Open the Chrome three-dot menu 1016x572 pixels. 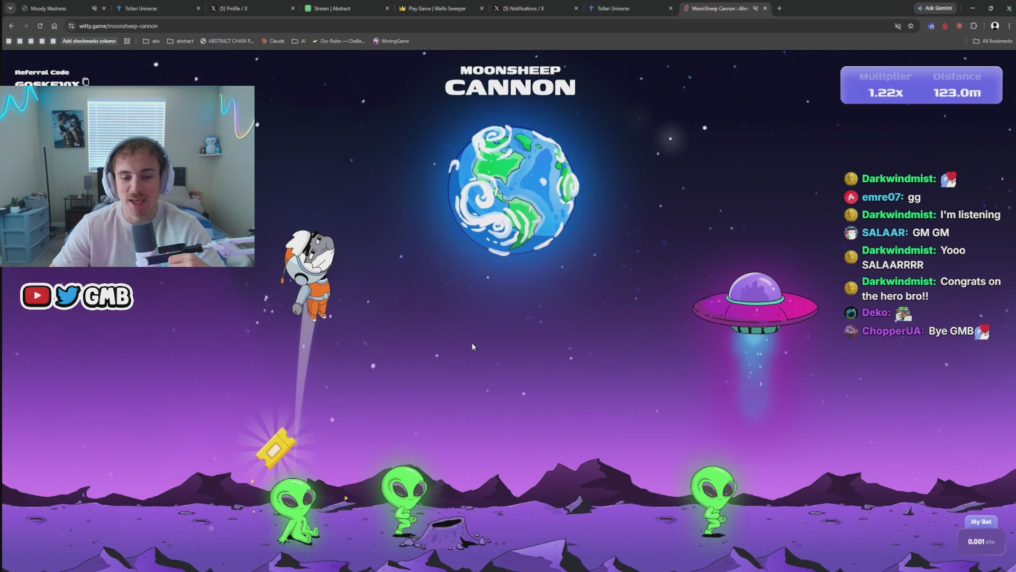point(1009,26)
